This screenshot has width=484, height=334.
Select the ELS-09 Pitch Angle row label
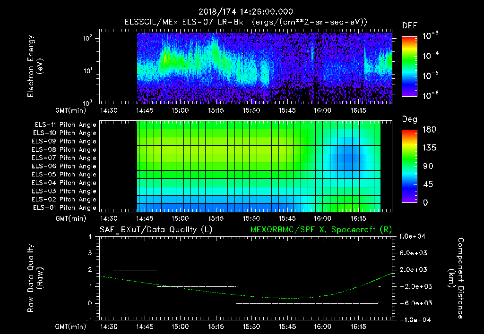tap(64, 142)
